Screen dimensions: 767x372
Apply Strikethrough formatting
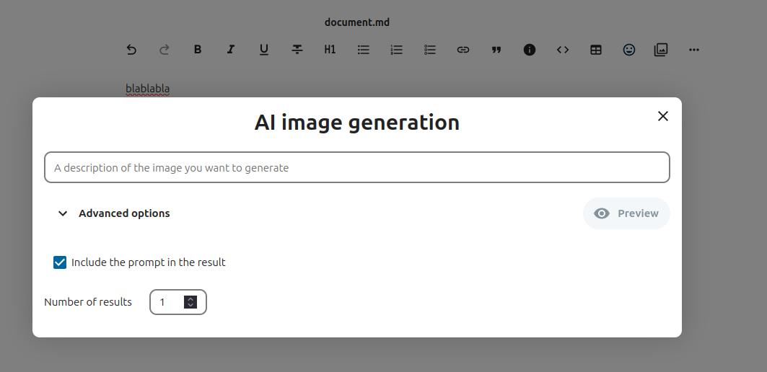(x=297, y=50)
